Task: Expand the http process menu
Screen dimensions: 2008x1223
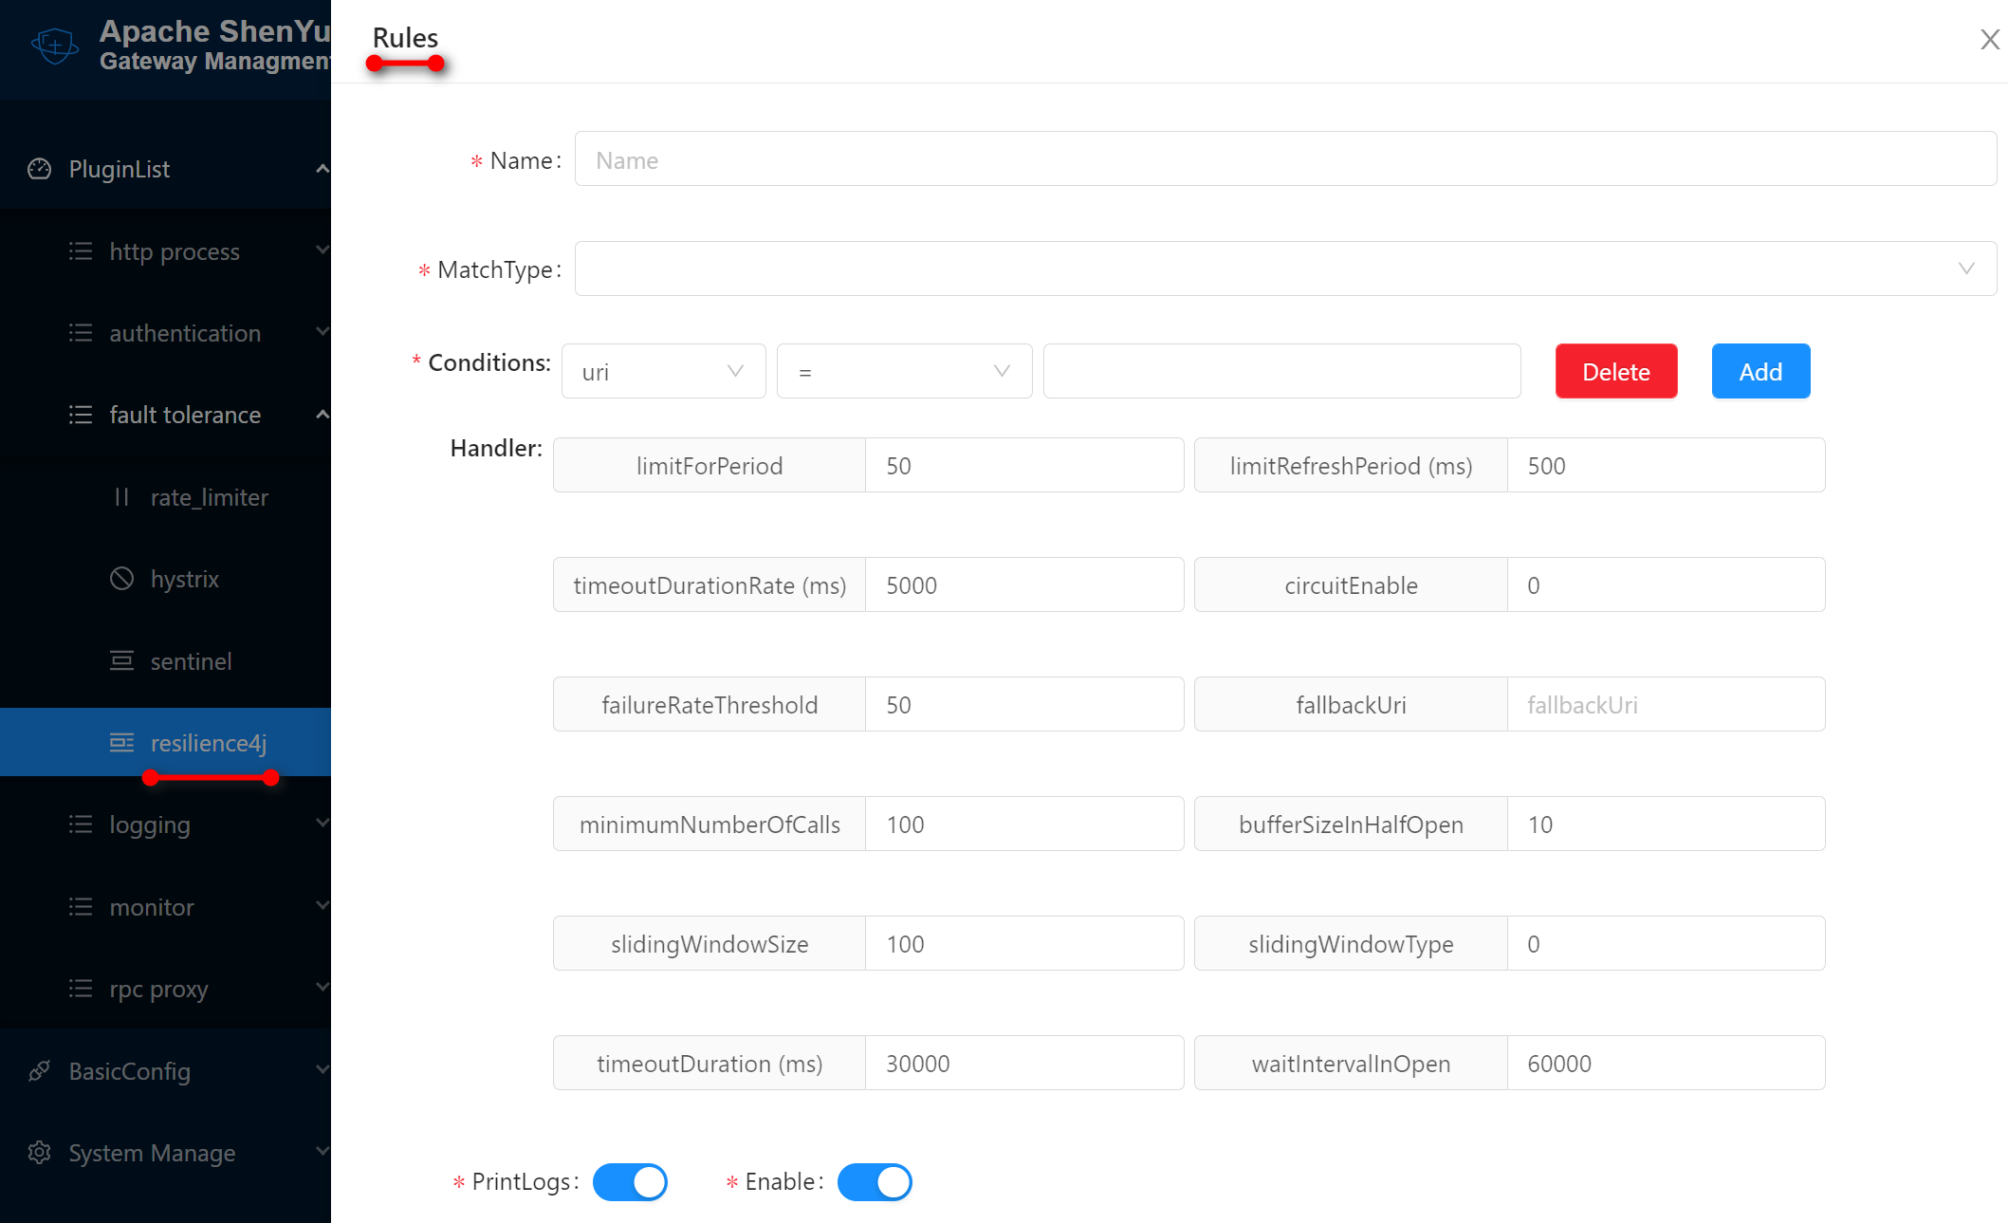Action: [175, 251]
